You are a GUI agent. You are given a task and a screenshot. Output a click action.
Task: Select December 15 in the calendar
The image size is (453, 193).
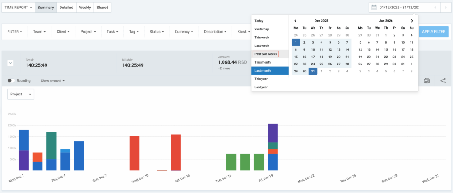tap(296, 57)
